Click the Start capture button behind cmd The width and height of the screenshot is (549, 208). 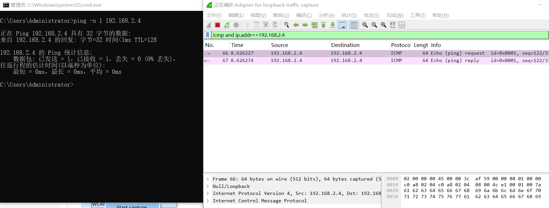[x=132, y=206]
